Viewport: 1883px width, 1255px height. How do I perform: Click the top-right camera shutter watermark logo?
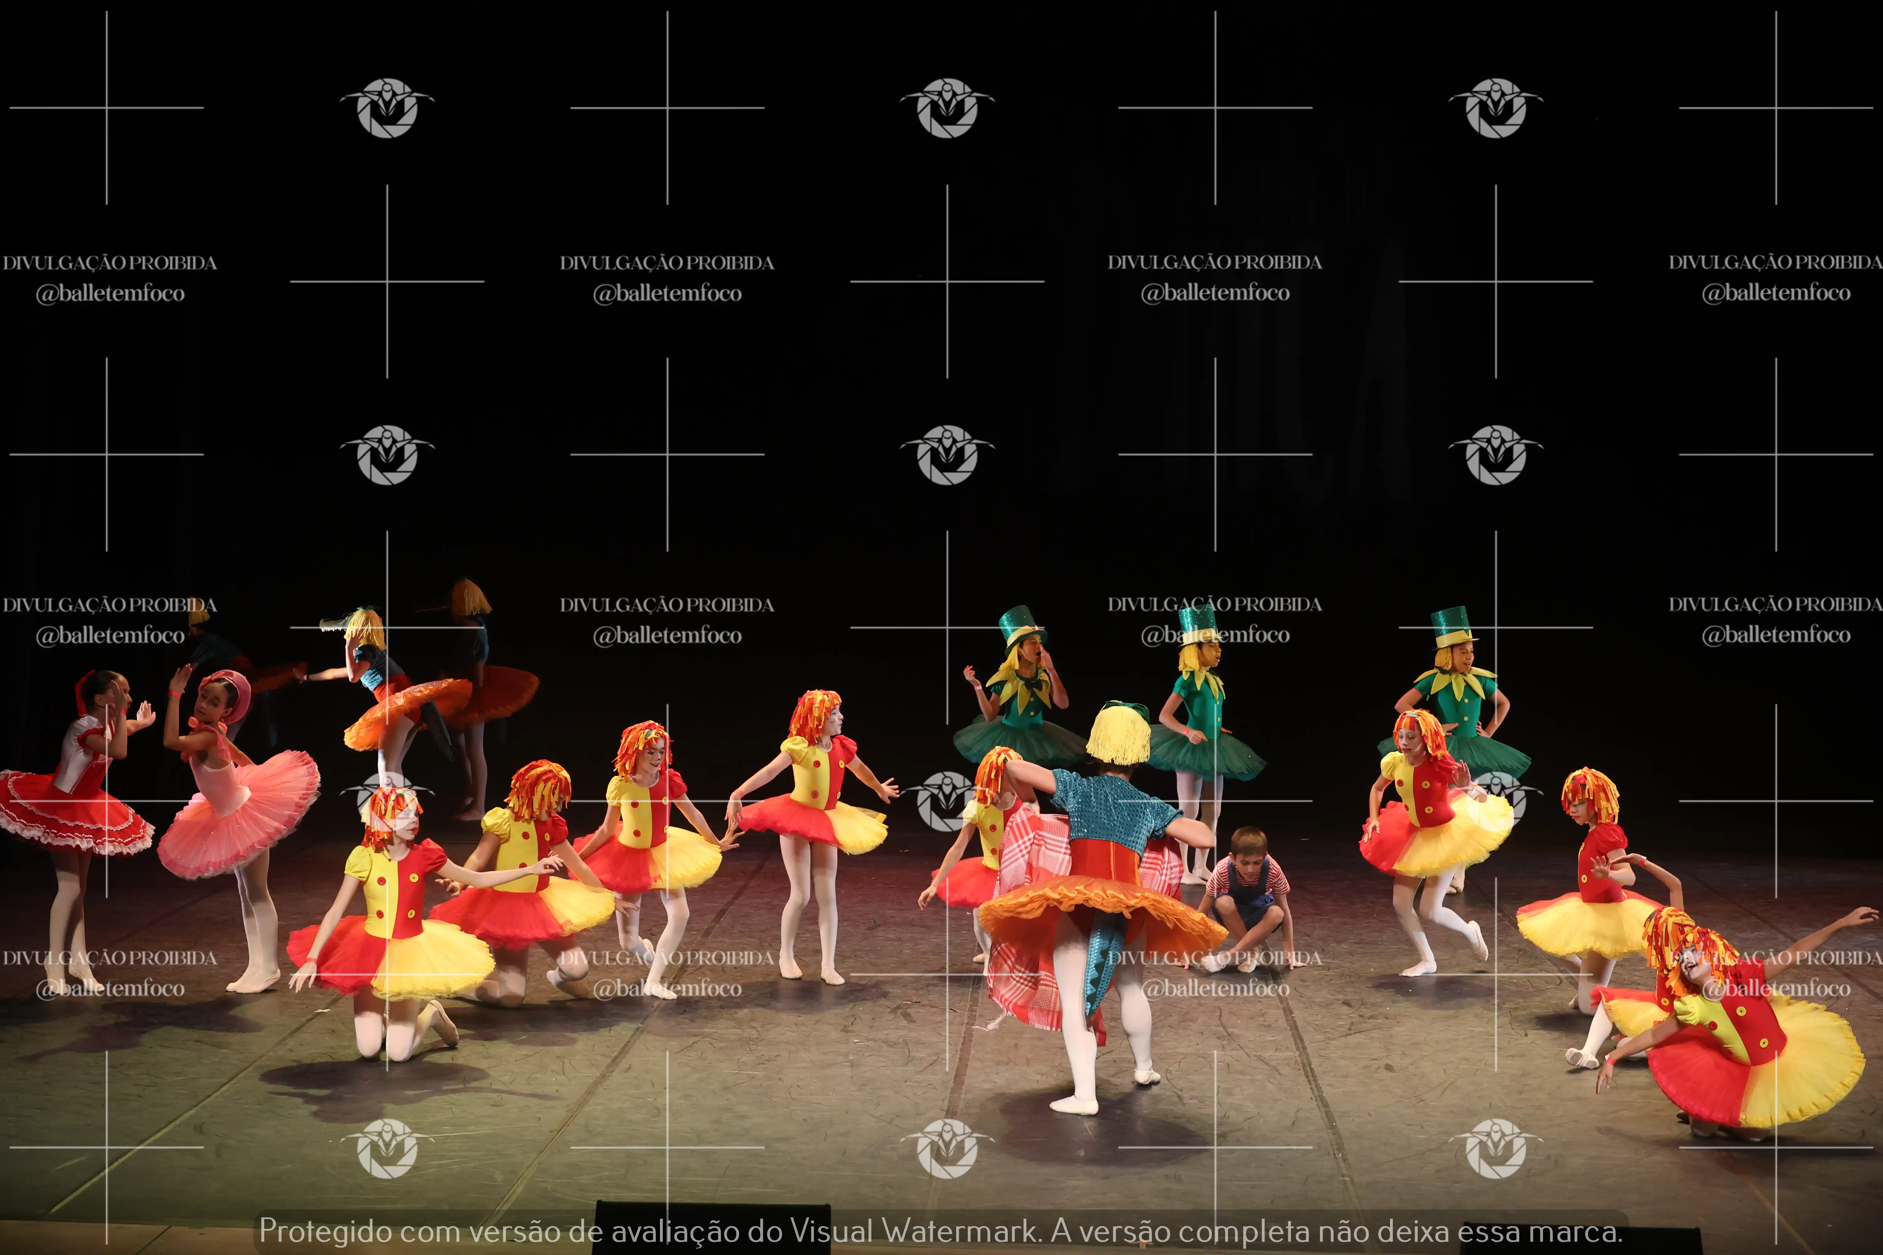(x=1495, y=108)
